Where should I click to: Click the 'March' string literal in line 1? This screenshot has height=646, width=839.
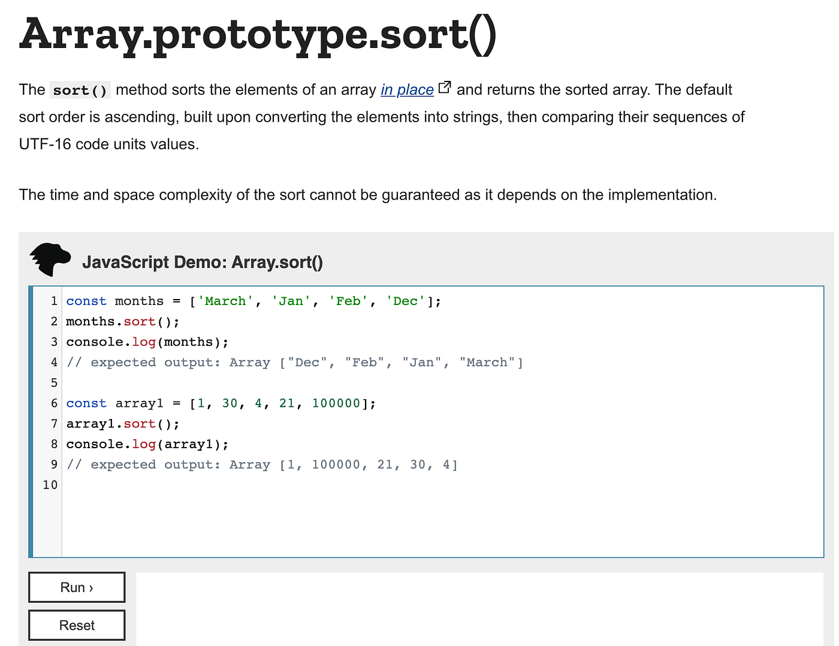[225, 301]
